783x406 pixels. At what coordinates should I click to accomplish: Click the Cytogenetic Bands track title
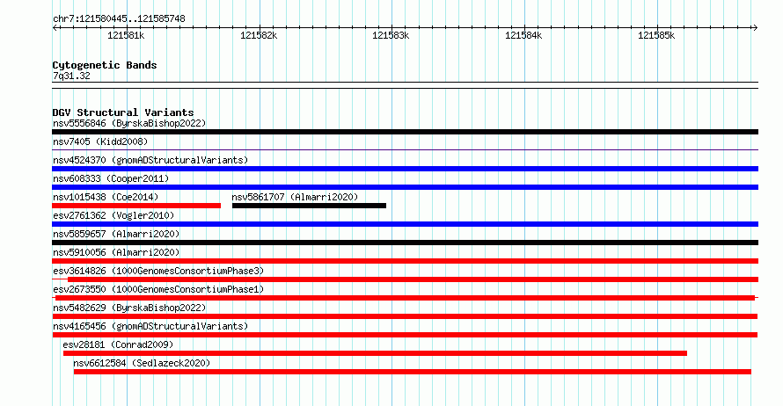105,65
